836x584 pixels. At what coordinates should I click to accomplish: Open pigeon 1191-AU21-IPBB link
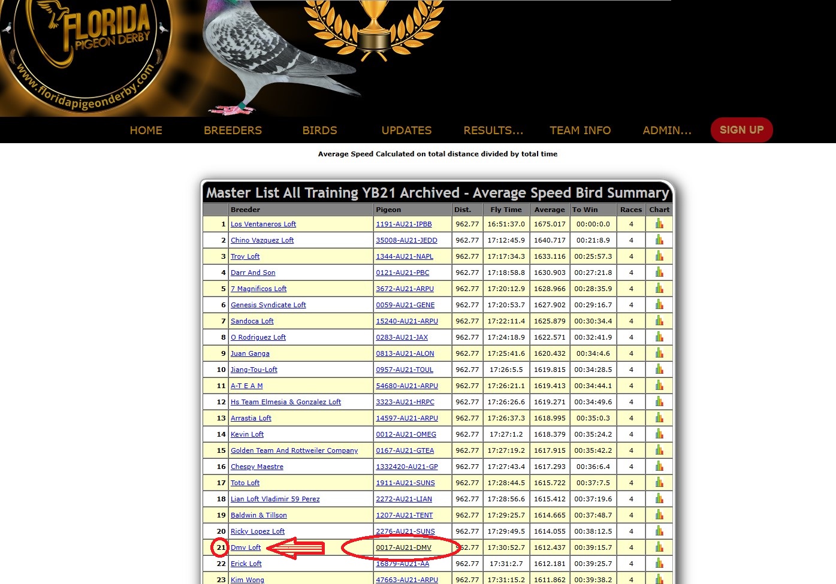(403, 224)
